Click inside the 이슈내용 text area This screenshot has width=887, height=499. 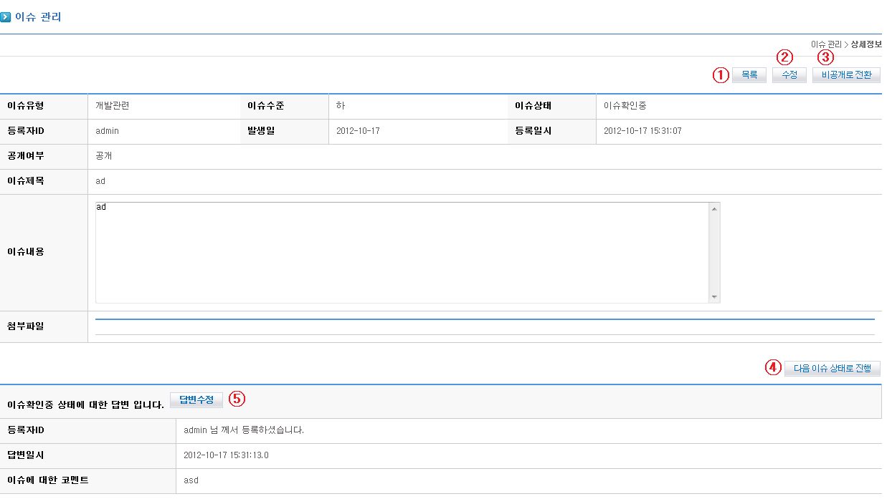pos(402,252)
